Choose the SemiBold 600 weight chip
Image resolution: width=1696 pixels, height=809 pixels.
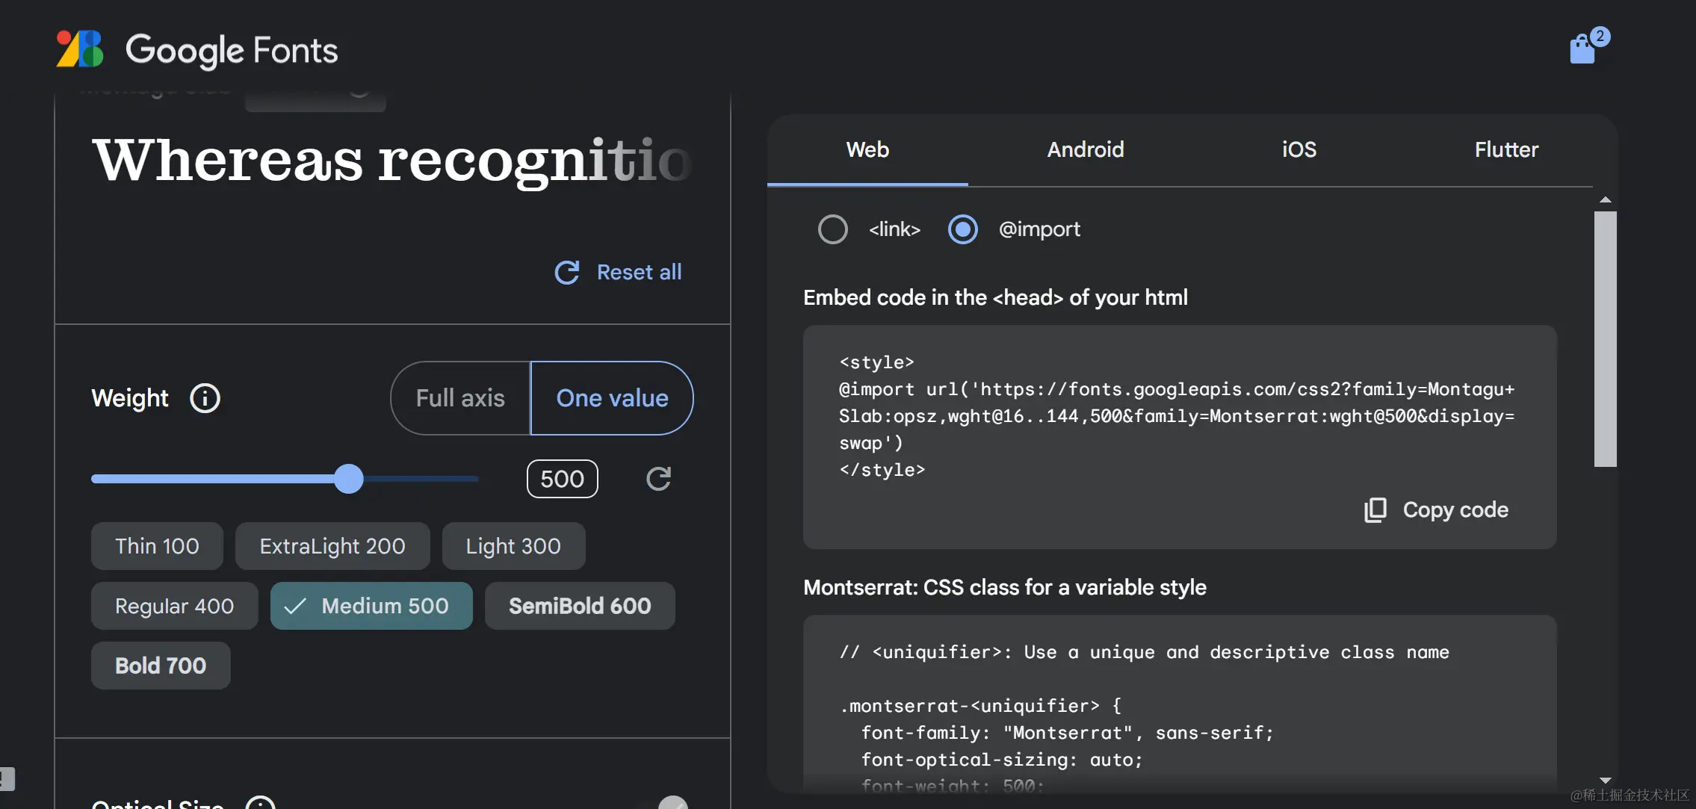coord(580,606)
